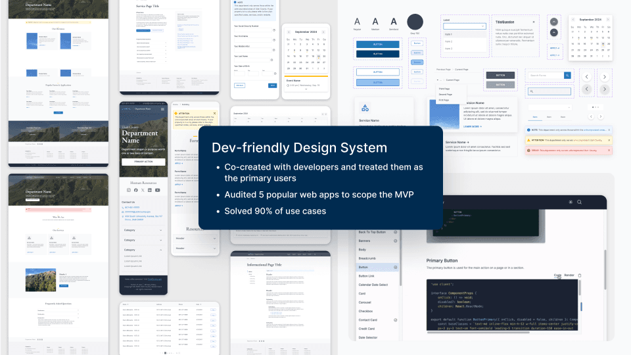Expand the second Category row in mobile mockup
Viewport: 631px width, 355px height.
143,241
